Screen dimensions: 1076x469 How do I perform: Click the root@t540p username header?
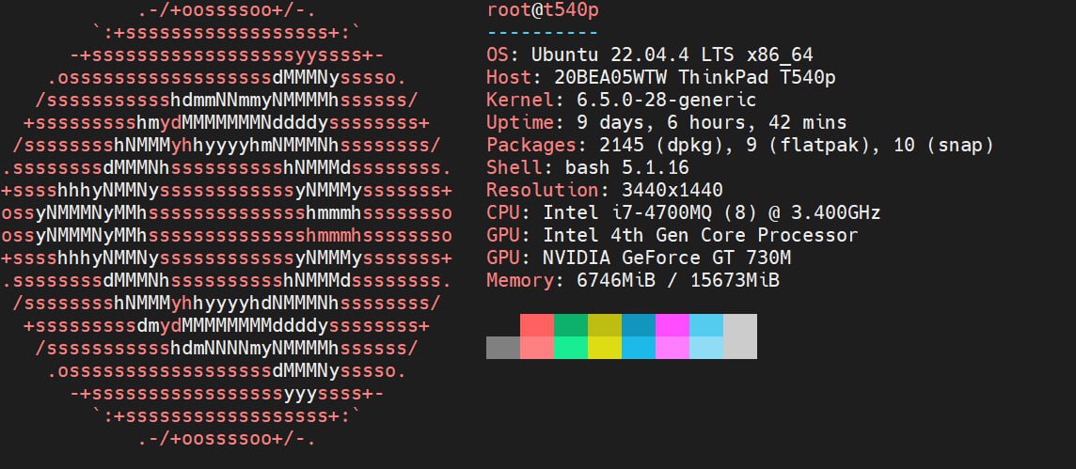543,10
